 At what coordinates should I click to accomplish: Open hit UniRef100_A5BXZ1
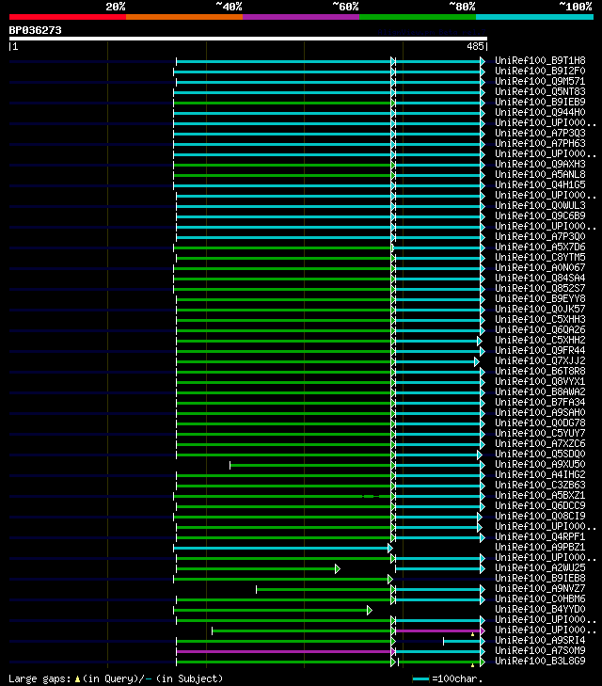click(540, 495)
